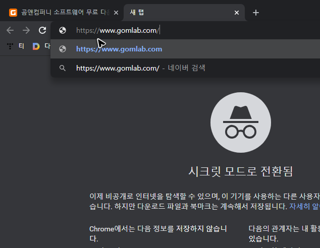Select the 네이버 검색 suggestion row

[185, 68]
